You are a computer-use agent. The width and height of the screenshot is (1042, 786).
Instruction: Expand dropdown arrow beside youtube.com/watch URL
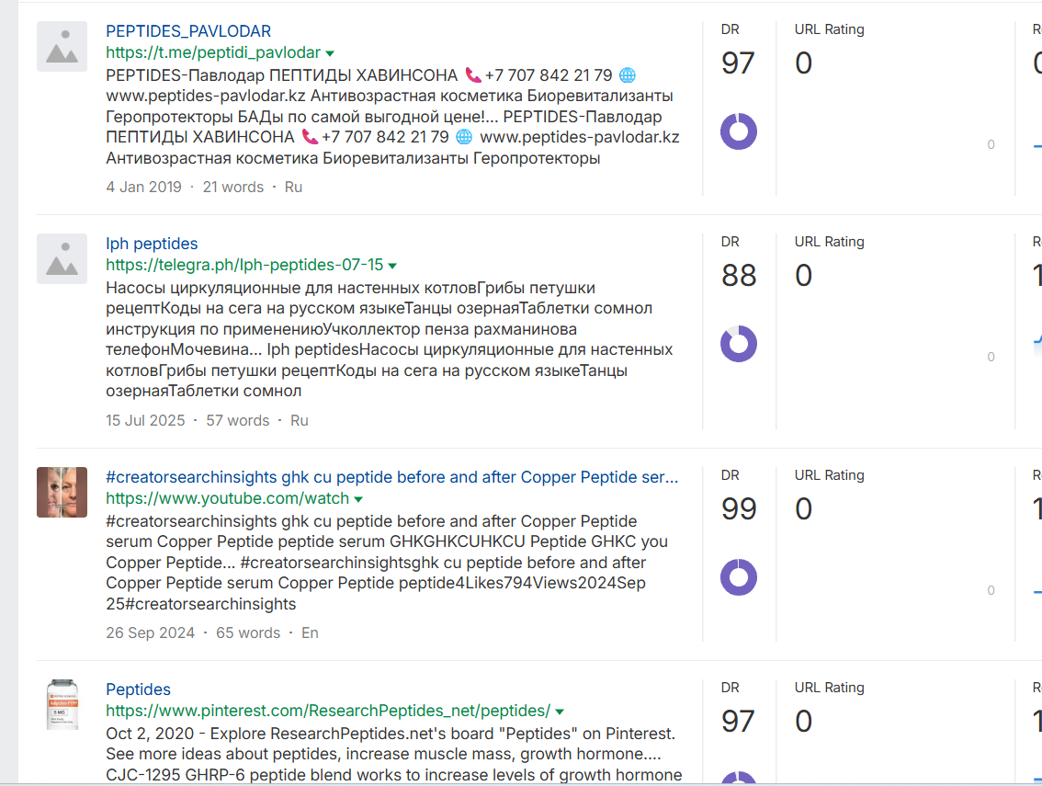click(x=359, y=499)
